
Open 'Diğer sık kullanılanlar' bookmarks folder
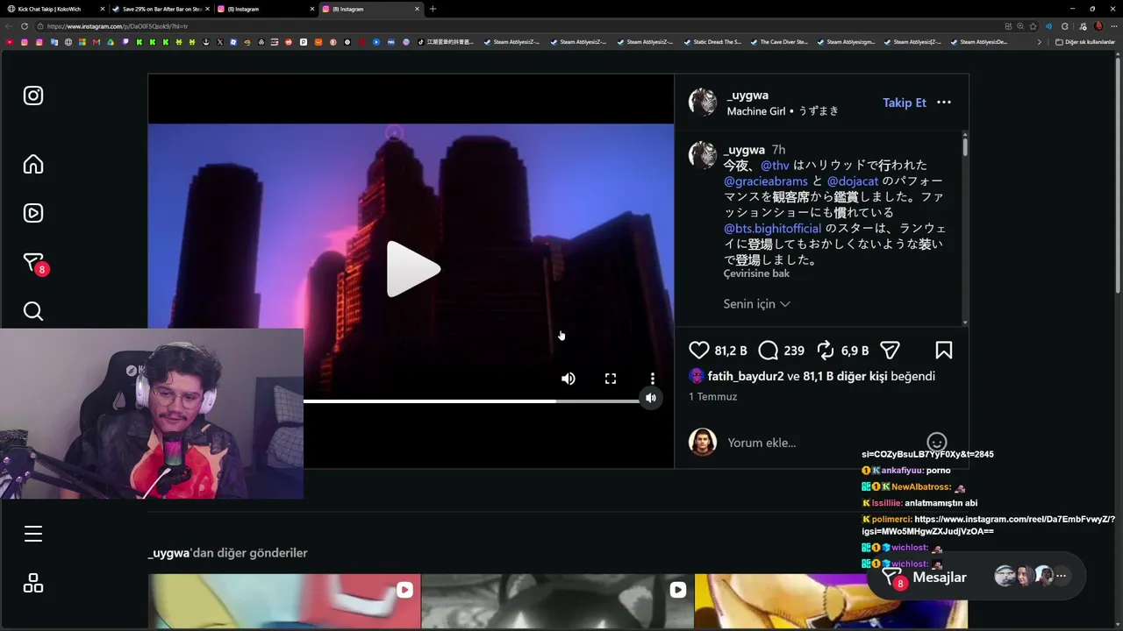pyautogui.click(x=1085, y=42)
